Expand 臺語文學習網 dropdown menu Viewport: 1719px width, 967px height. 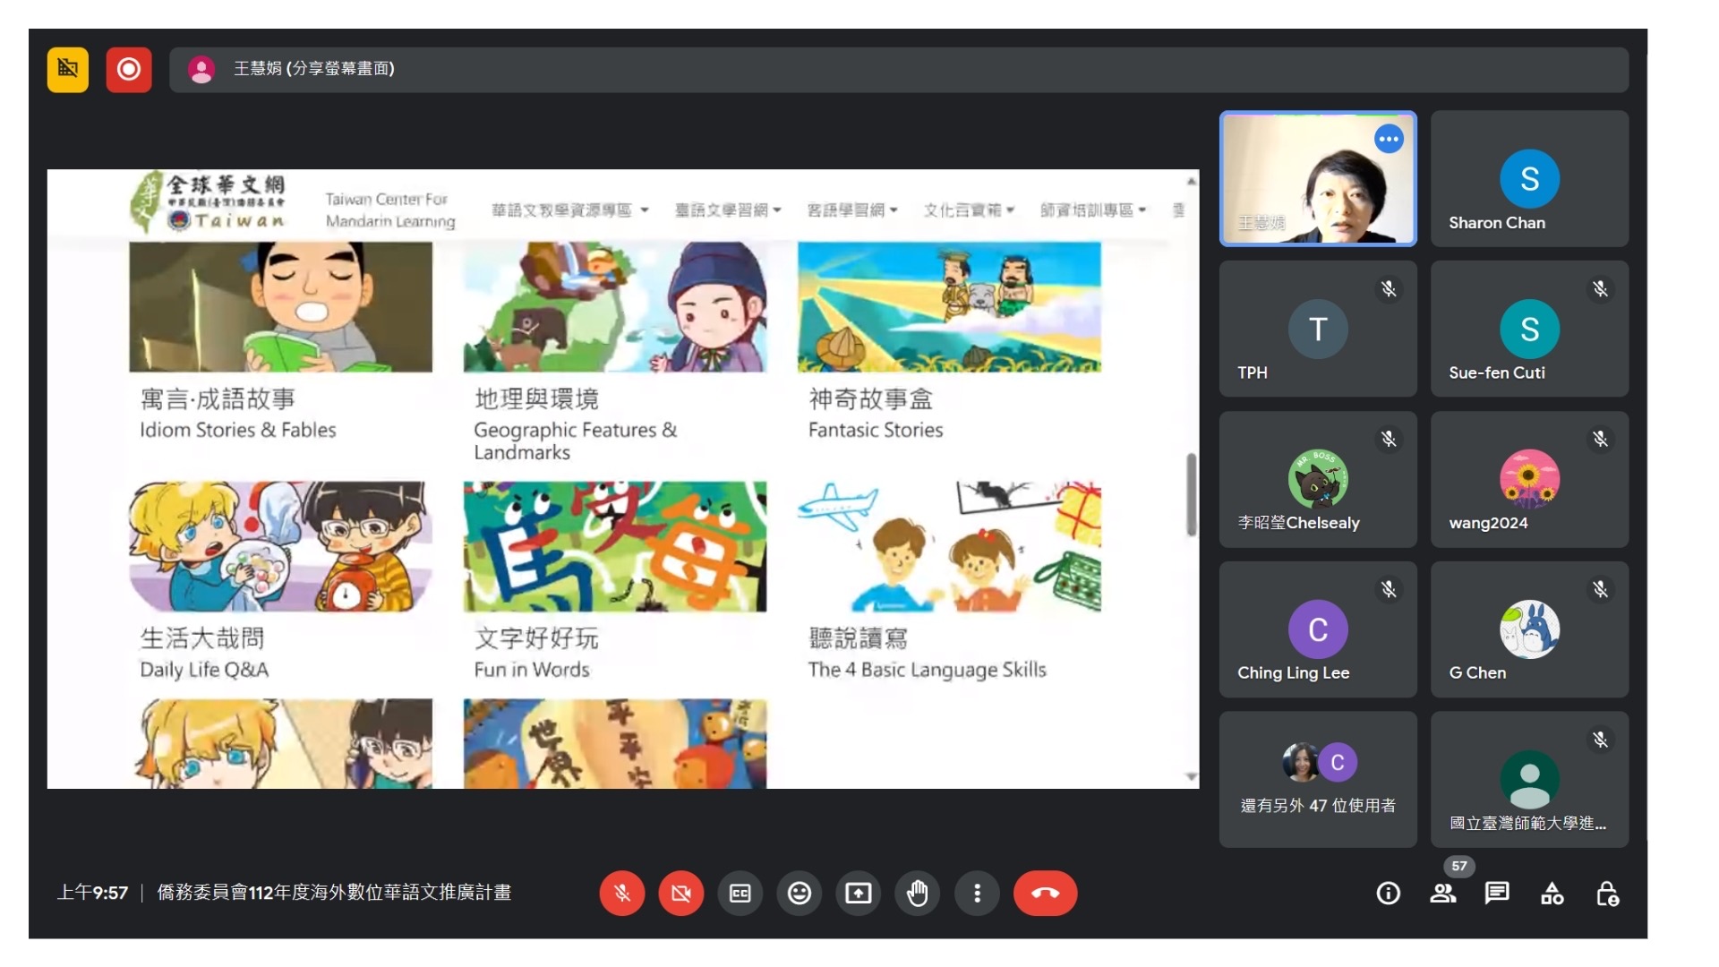click(727, 210)
